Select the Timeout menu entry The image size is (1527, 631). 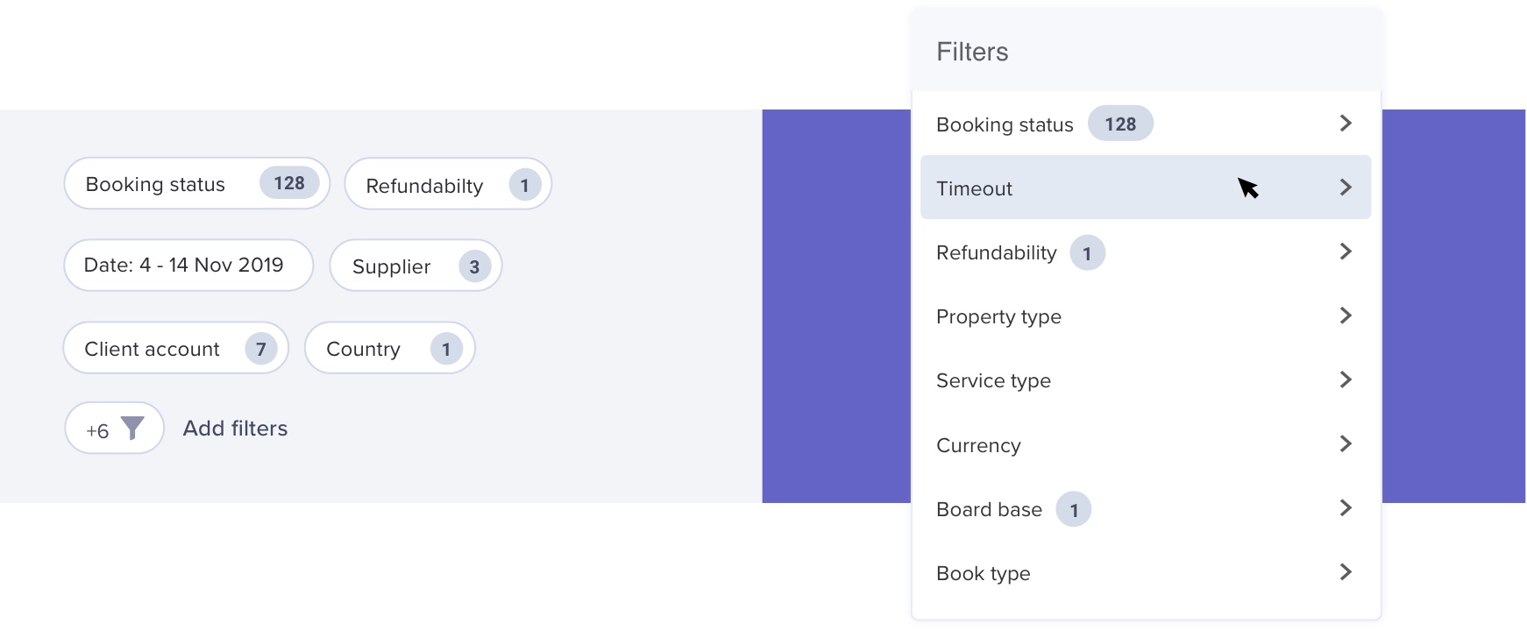[975, 188]
